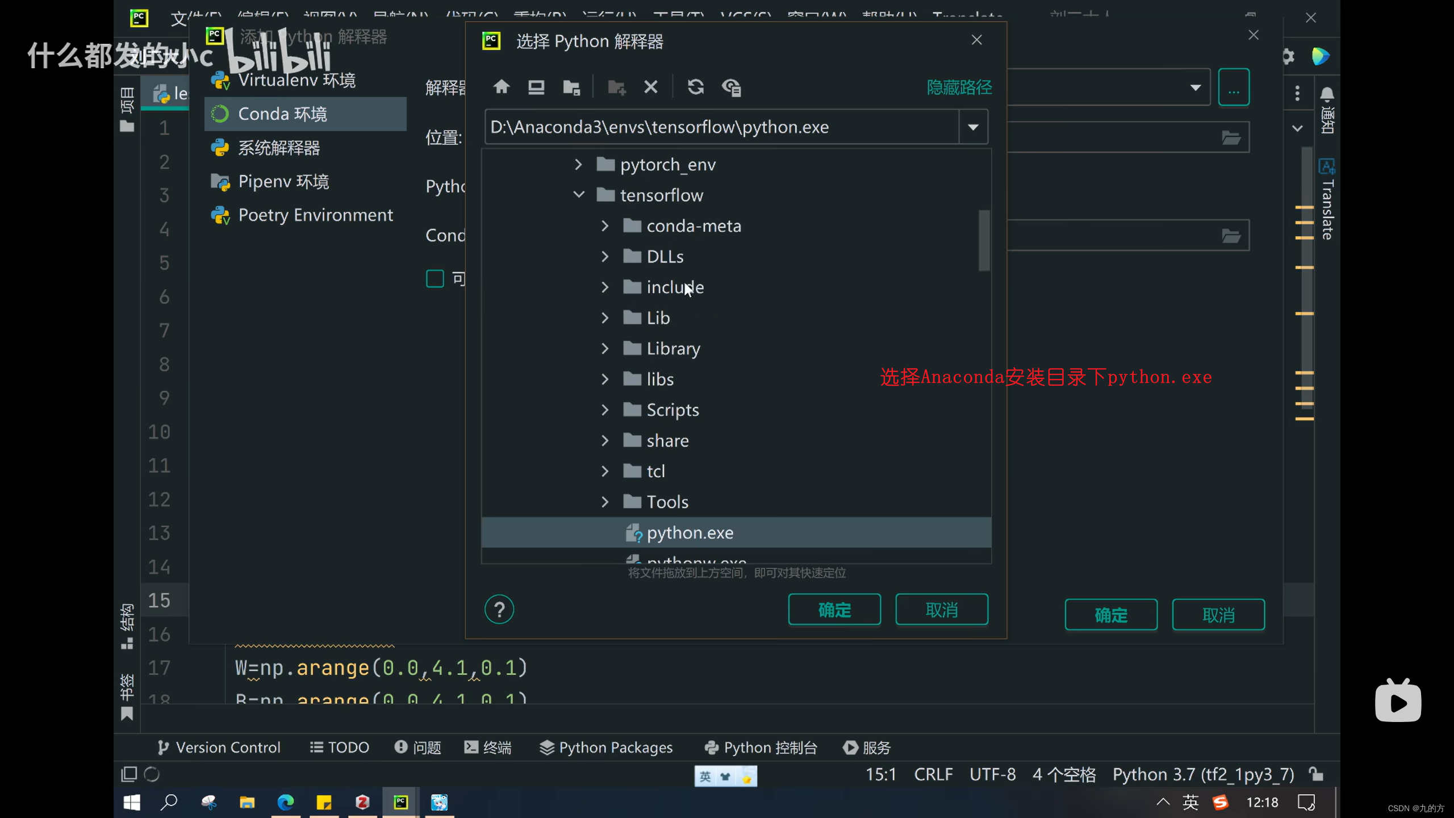Screen dimensions: 1454x818
Task: Open the Python 控制台 tool window
Action: [761, 747]
